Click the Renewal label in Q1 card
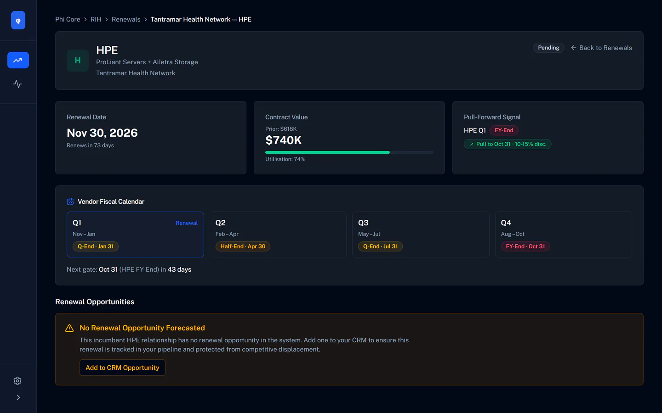This screenshot has height=413, width=662. [187, 223]
